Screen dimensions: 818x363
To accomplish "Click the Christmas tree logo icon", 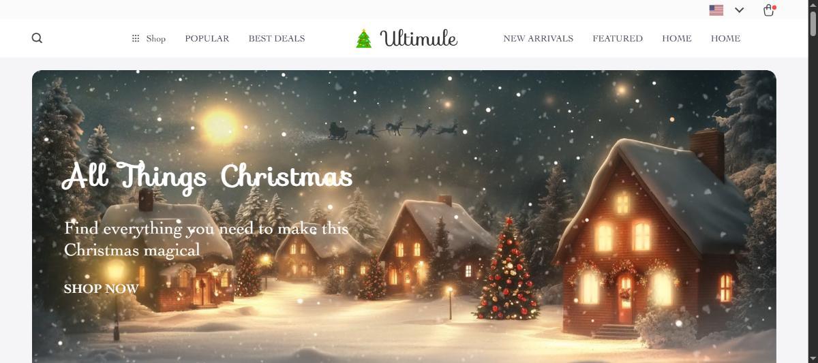I will click(x=364, y=38).
